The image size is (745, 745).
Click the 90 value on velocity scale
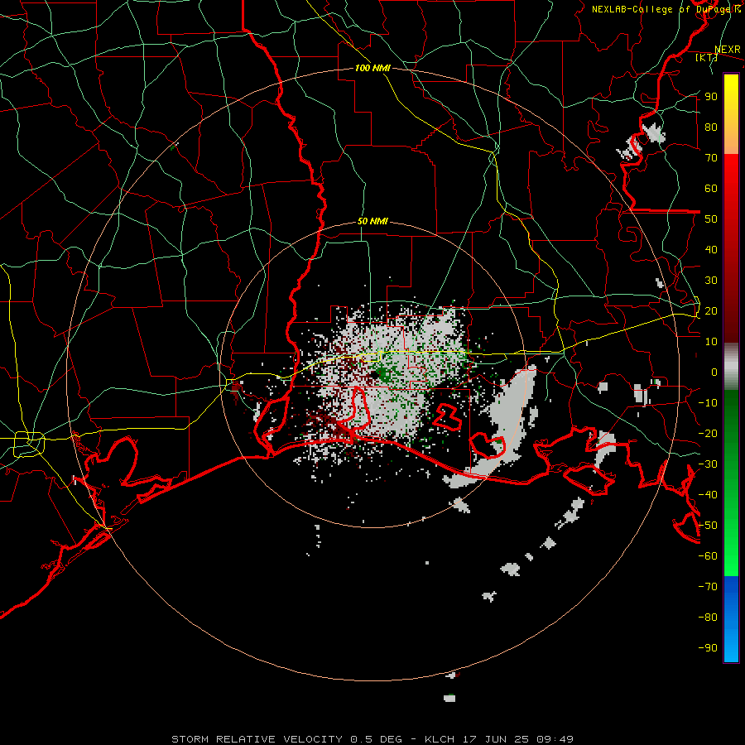(x=711, y=97)
